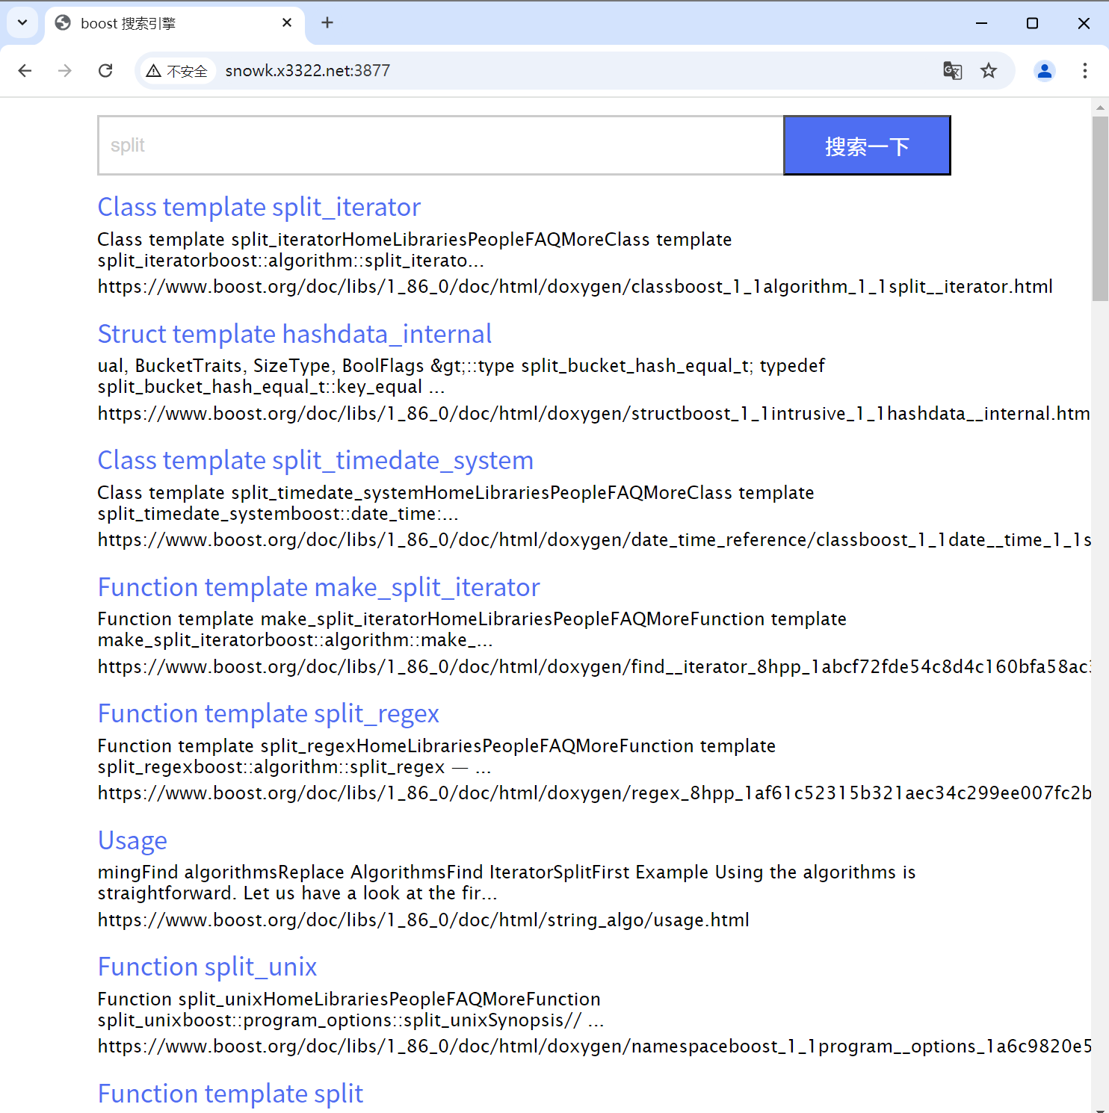Click the split_iterator description snippet

click(x=415, y=250)
